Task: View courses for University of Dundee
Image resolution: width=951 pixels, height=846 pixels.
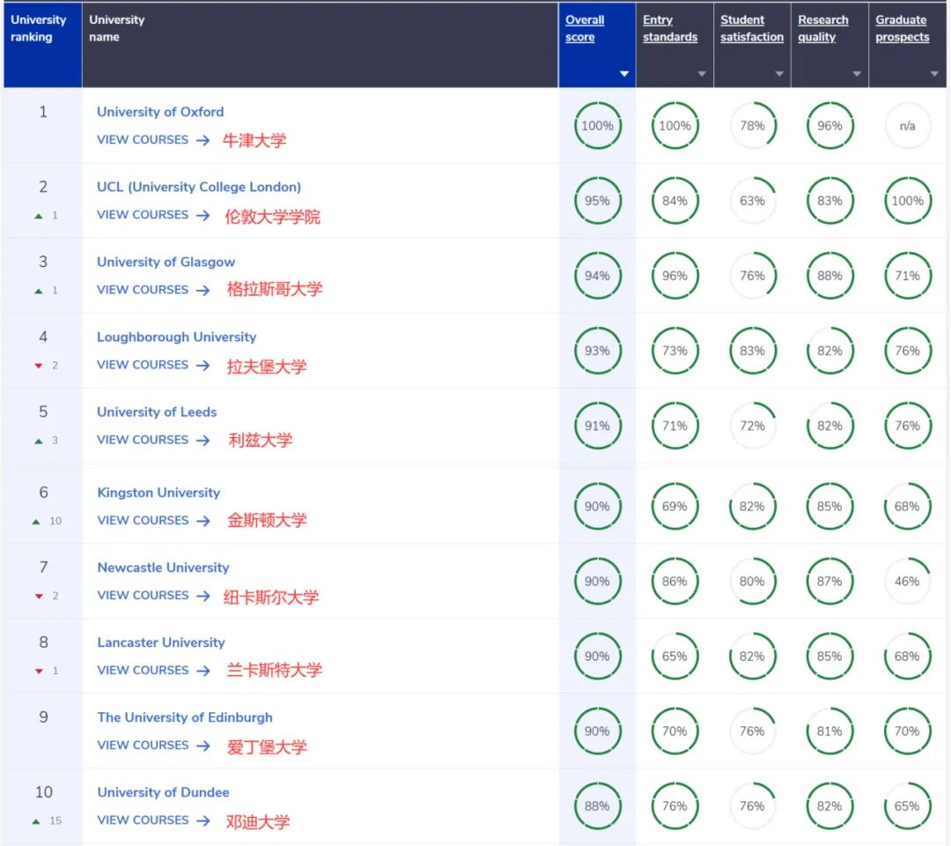Action: (153, 820)
